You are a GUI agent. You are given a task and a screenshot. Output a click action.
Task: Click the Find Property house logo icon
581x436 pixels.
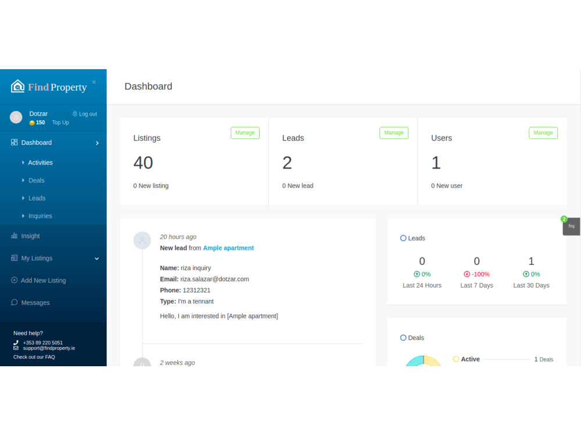point(17,87)
